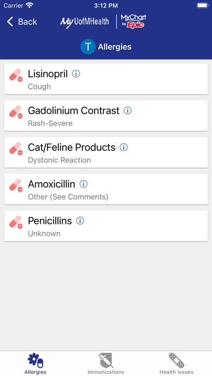The height and width of the screenshot is (376, 212).
Task: Tap the info icon next to Lisinopril
Action: [76, 74]
